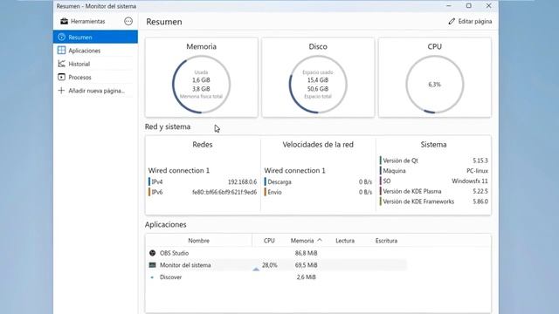
Task: Click the Monitor del sistema app icon
Action: [152, 265]
